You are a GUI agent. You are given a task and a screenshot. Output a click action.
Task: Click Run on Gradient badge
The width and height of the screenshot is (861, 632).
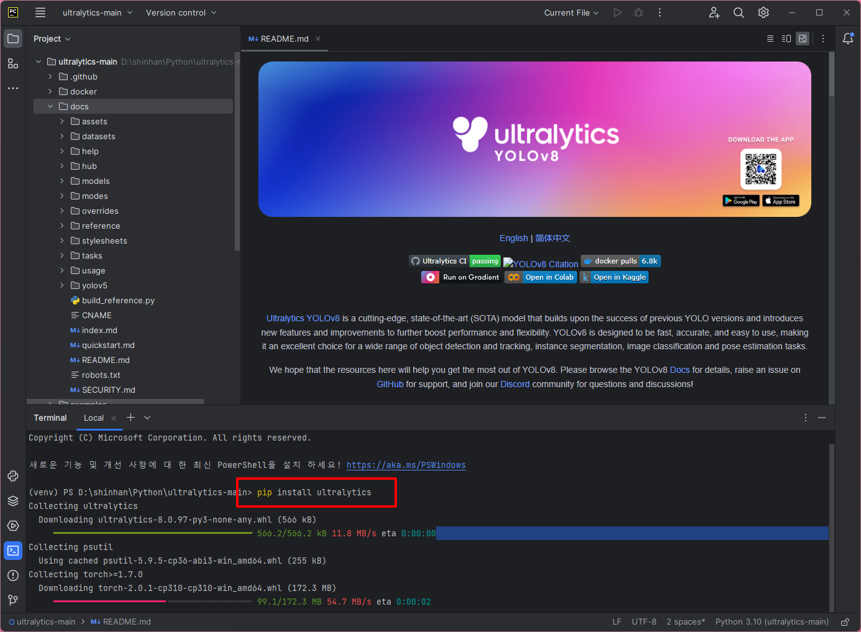462,277
